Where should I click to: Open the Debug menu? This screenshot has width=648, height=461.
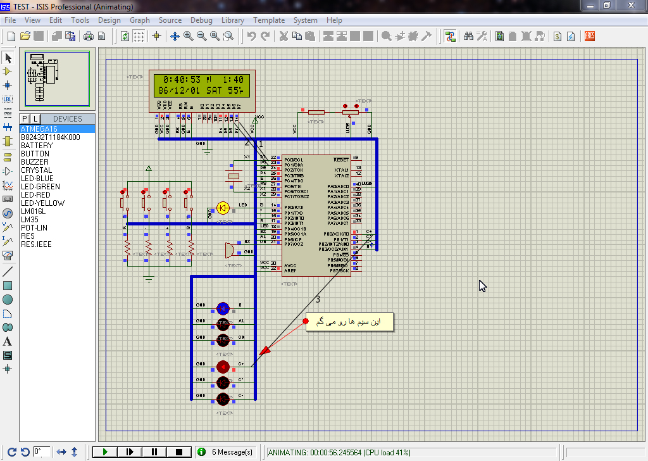pyautogui.click(x=201, y=20)
